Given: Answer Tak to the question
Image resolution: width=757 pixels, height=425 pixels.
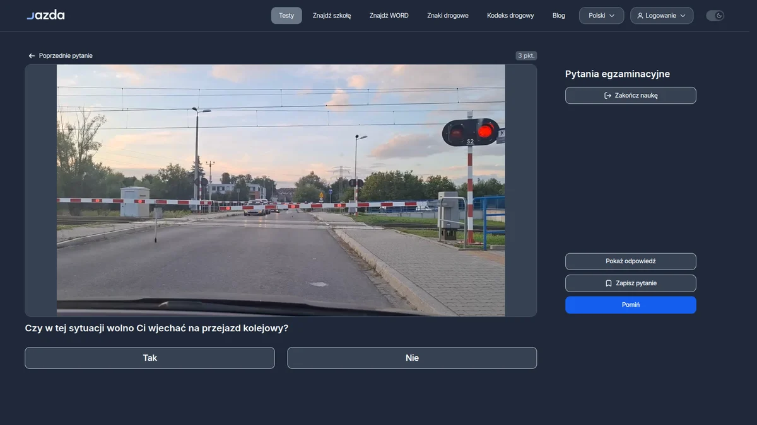Looking at the screenshot, I should click(150, 358).
